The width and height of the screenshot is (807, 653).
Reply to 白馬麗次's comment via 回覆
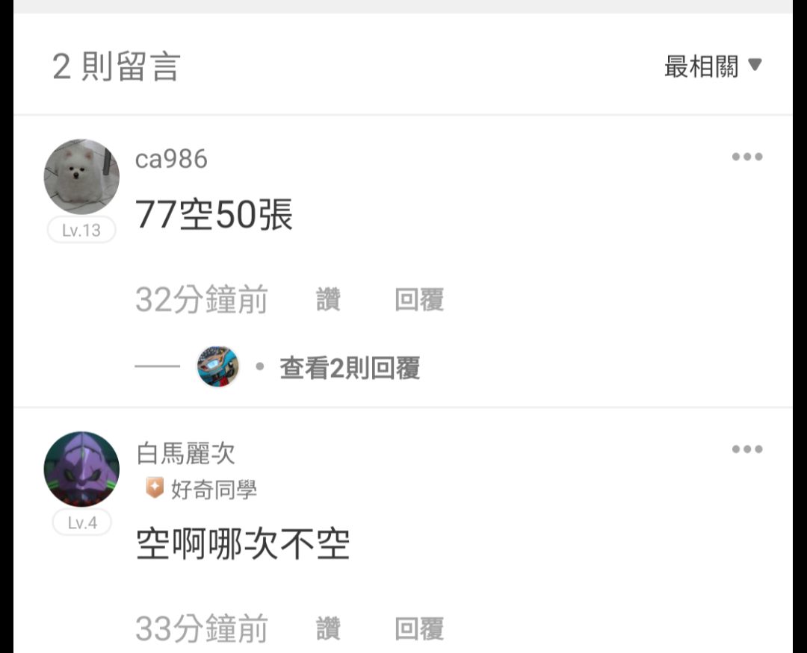pyautogui.click(x=419, y=628)
